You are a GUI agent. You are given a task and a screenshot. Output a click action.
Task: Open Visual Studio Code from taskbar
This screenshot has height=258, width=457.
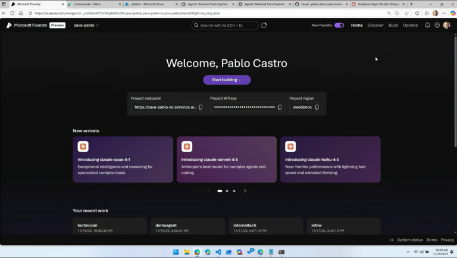pos(218,252)
